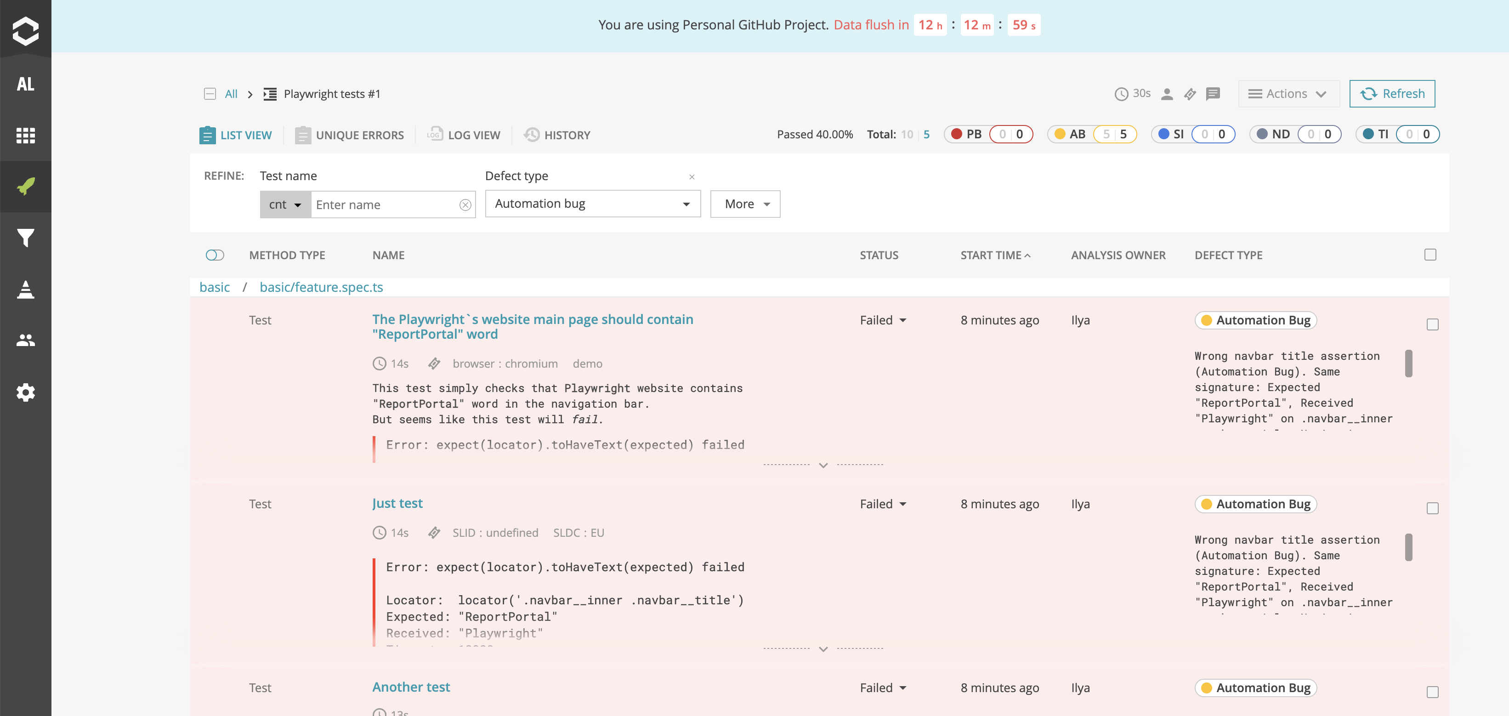Open the Actions dropdown menu
The width and height of the screenshot is (1509, 716).
(x=1289, y=94)
